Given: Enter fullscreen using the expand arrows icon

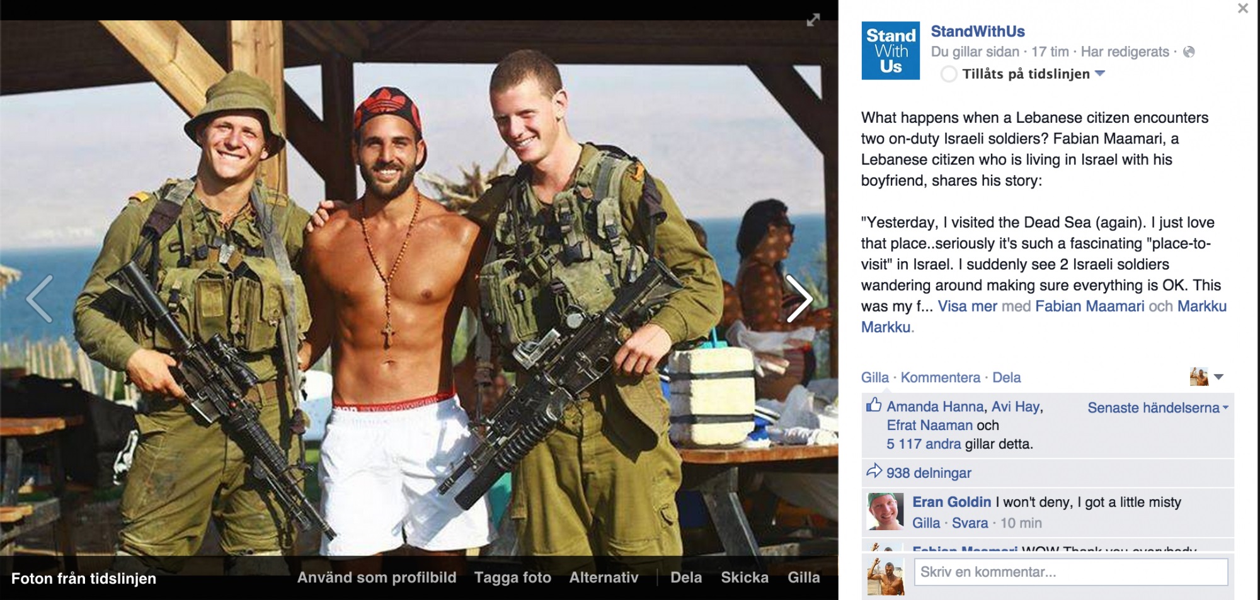Looking at the screenshot, I should point(813,20).
